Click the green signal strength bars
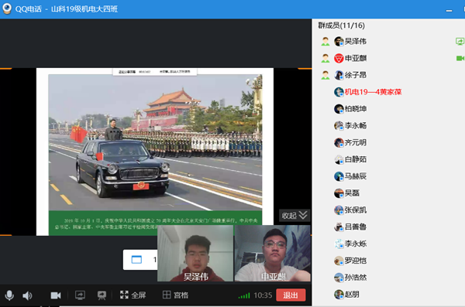 click(244, 295)
